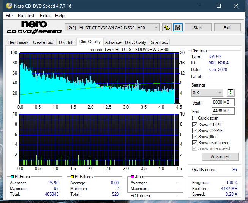The image size is (248, 203).
Task: Open the Help menu
Action: click(60, 16)
